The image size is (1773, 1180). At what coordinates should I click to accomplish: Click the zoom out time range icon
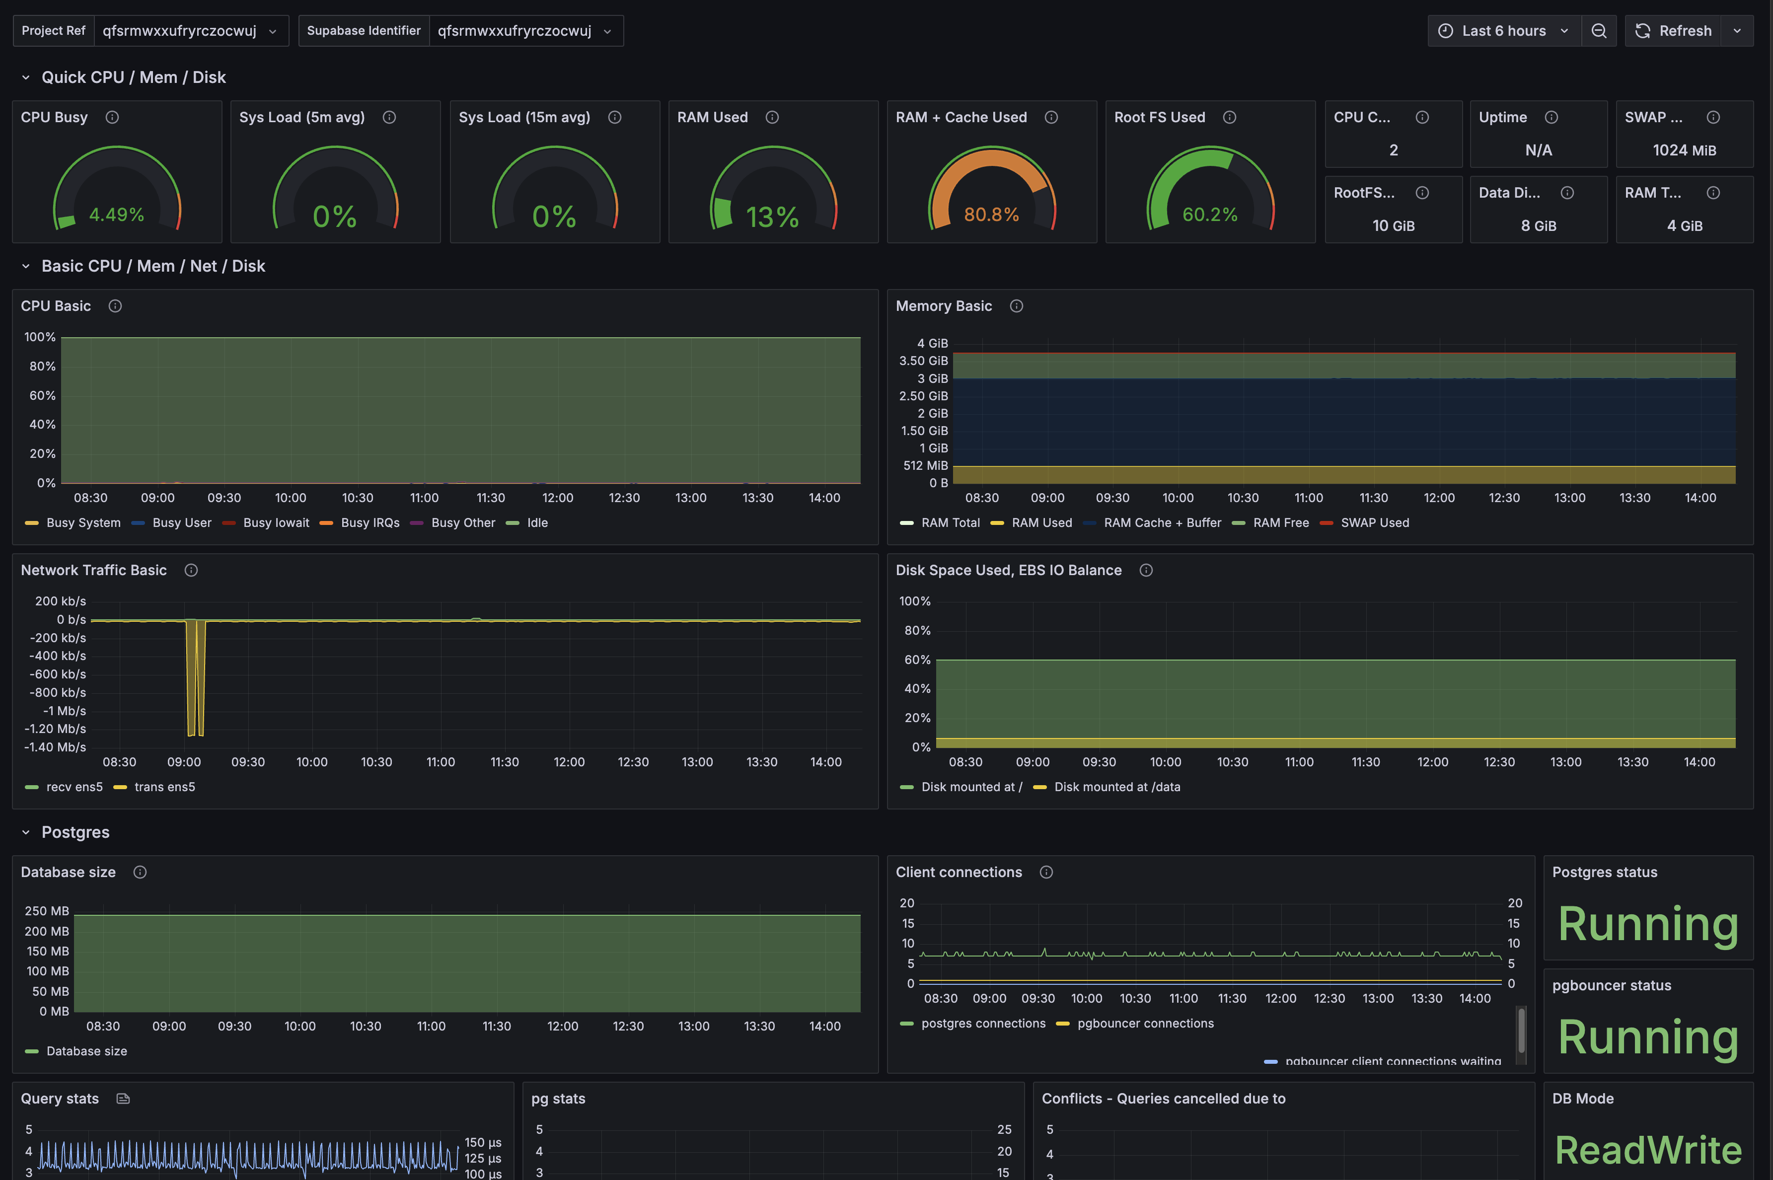1598,31
